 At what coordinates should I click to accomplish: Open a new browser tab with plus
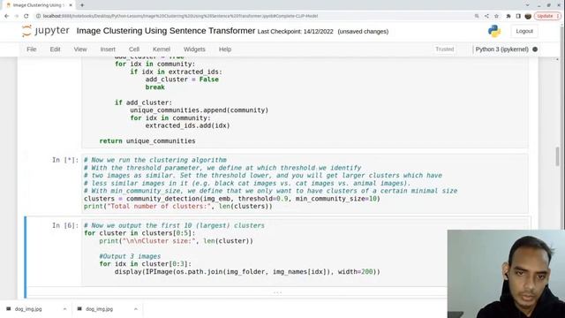click(82, 5)
